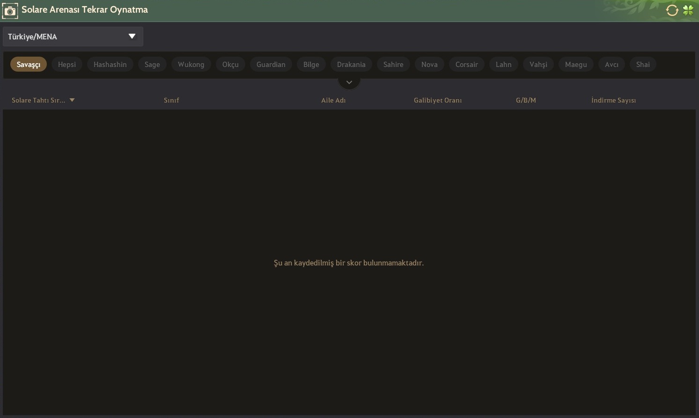Screen dimensions: 699x418
Task: Select the Savaşçı class filter
Action: click(29, 65)
